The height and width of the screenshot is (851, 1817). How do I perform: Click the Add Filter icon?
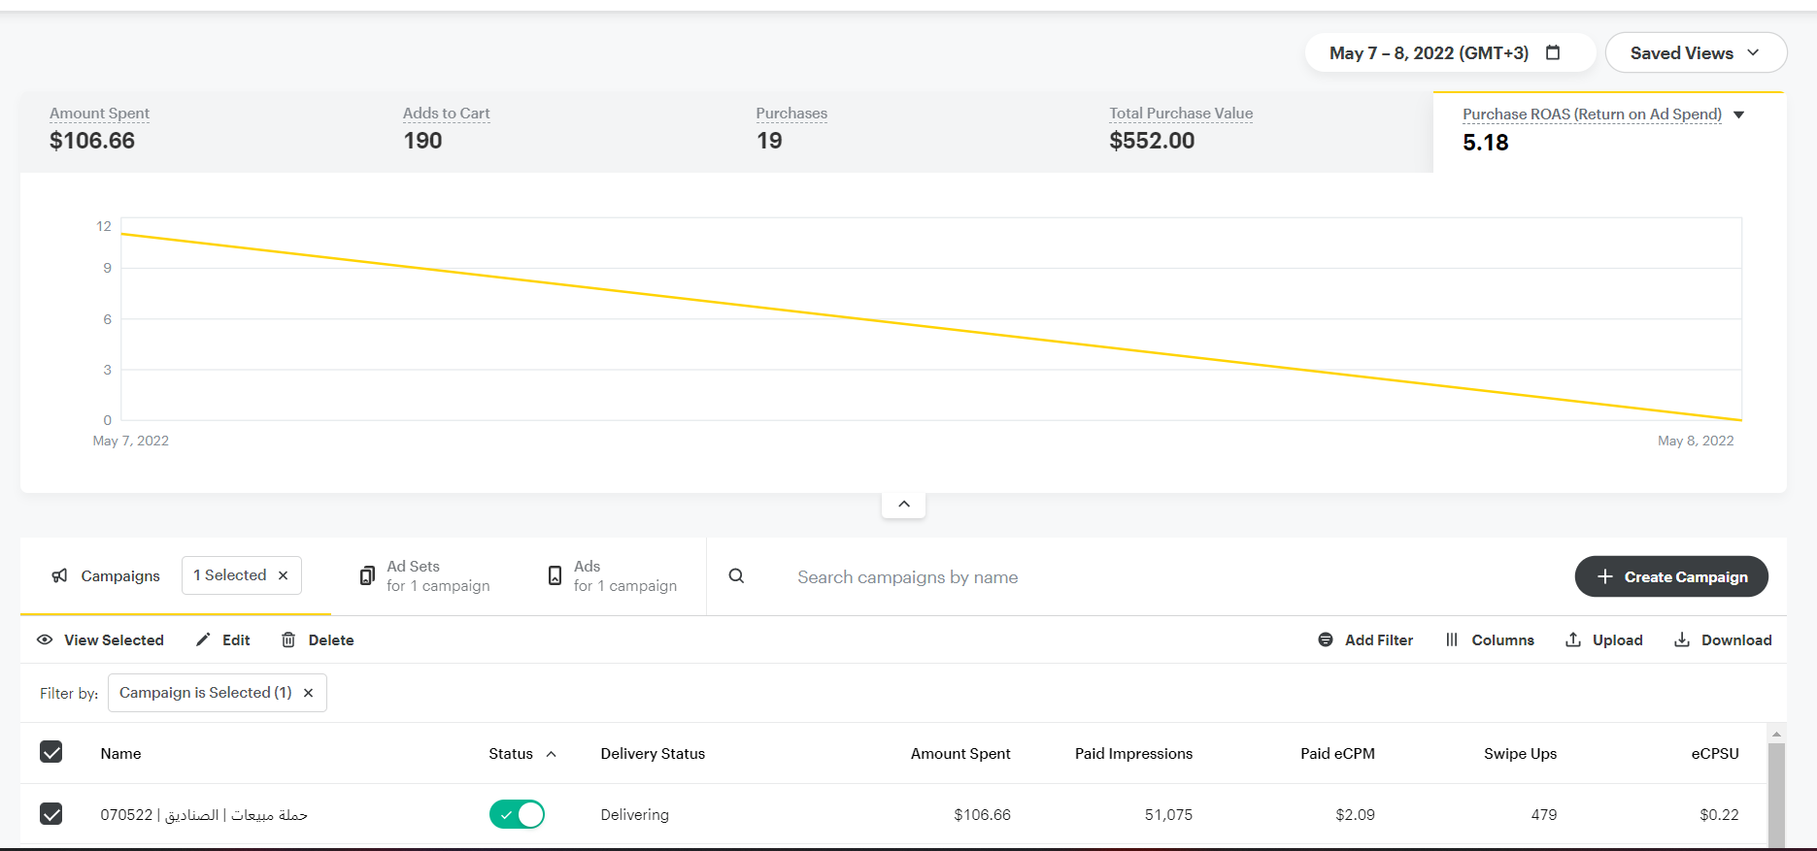coord(1326,639)
